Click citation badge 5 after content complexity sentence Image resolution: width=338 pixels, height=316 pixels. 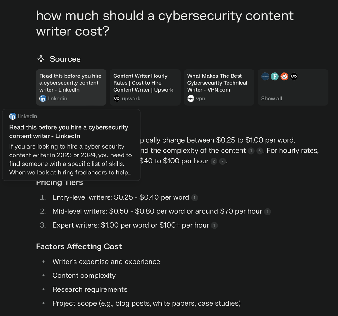pos(259,151)
